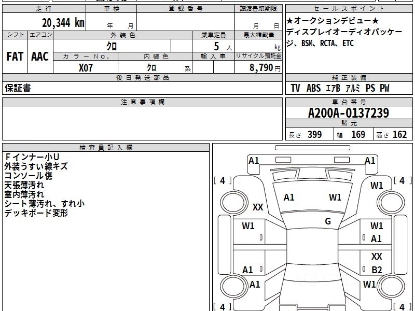Screen dimensions: 415x311
Task: Select the セールスポイント header
Action: pyautogui.click(x=349, y=9)
